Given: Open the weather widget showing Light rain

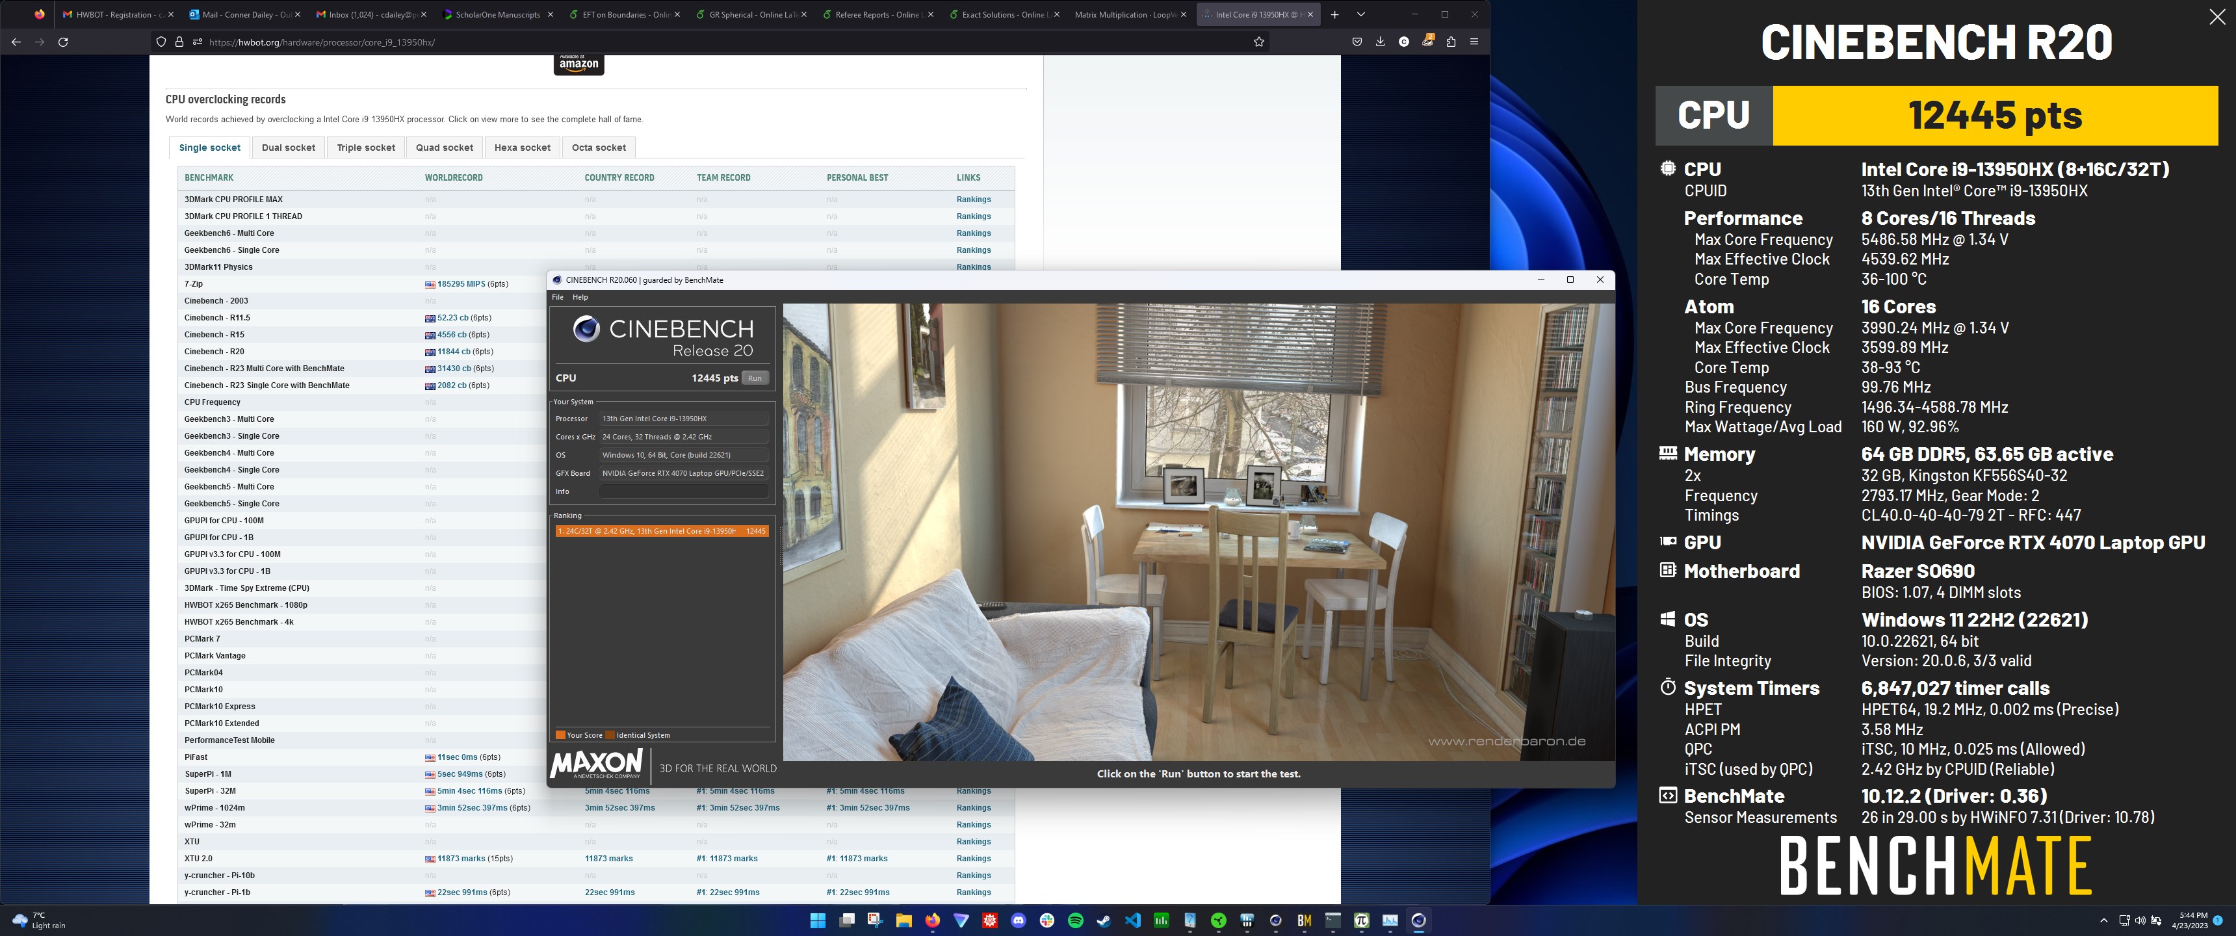Looking at the screenshot, I should pos(39,920).
